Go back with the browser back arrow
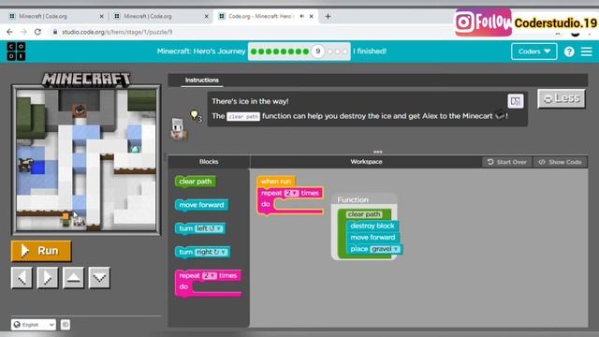 tap(10, 32)
